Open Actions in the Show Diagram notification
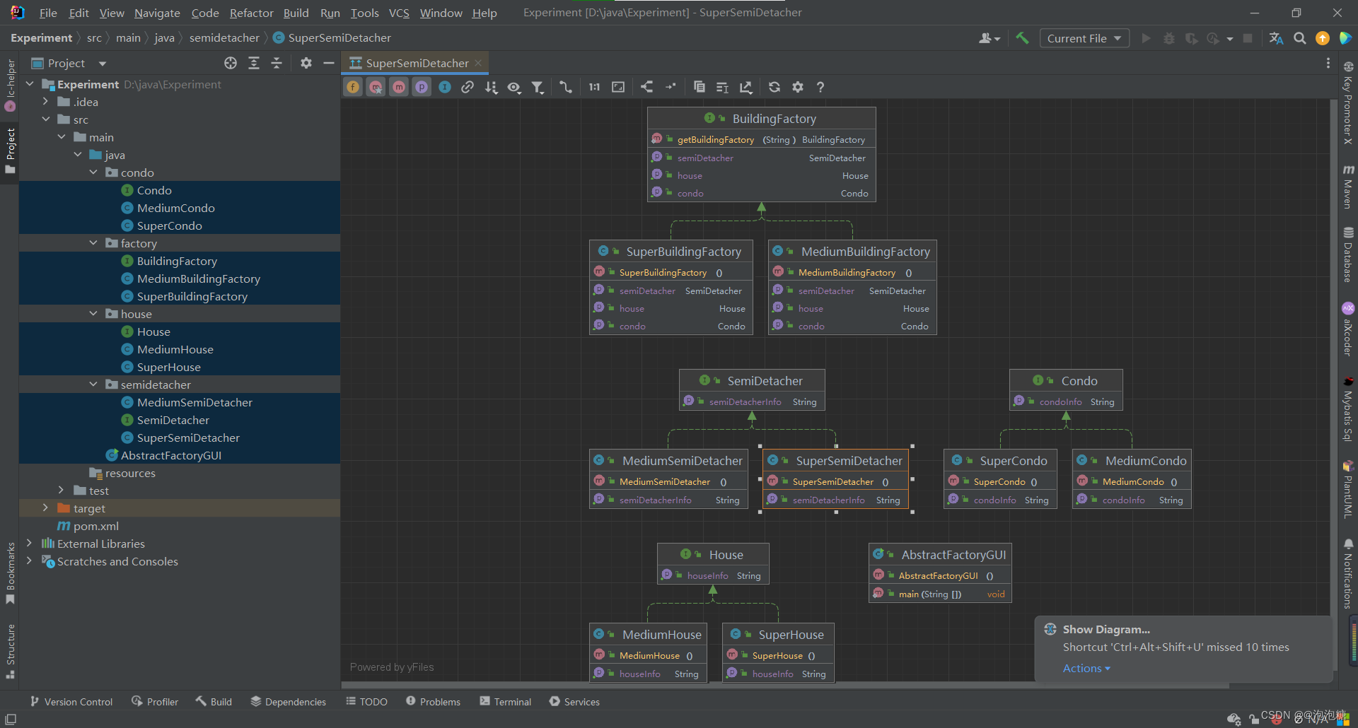The width and height of the screenshot is (1358, 728). click(1084, 668)
